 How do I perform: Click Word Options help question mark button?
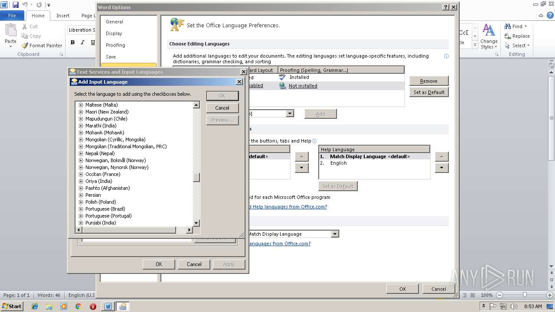pyautogui.click(x=446, y=7)
